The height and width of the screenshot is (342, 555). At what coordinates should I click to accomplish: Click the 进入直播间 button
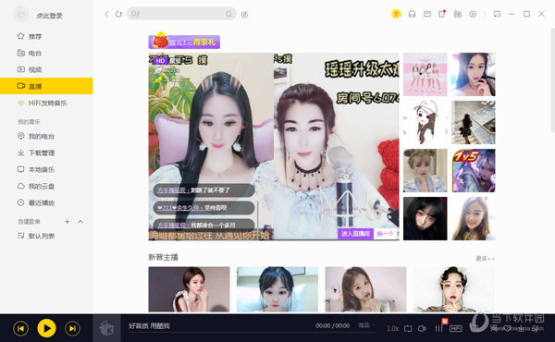(355, 234)
